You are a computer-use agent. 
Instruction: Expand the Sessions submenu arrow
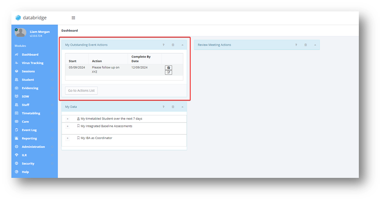click(x=52, y=71)
